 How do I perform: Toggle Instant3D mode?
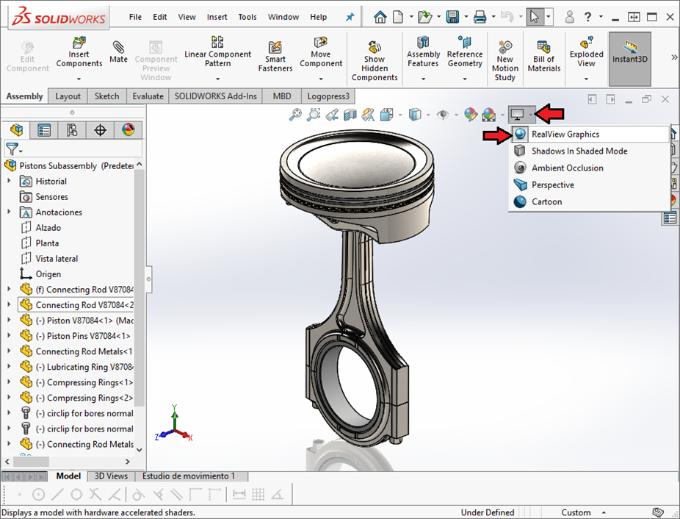coord(629,59)
